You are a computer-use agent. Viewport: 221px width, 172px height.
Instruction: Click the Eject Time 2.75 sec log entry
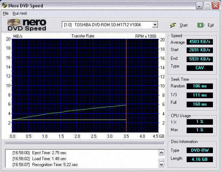click(x=40, y=153)
